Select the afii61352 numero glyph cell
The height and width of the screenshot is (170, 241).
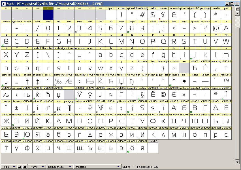click(x=101, y=108)
